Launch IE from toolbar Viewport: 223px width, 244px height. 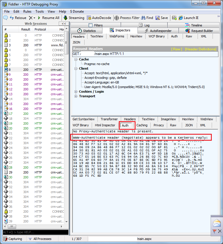[188, 18]
